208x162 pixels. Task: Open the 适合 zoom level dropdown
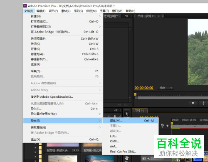point(166,88)
